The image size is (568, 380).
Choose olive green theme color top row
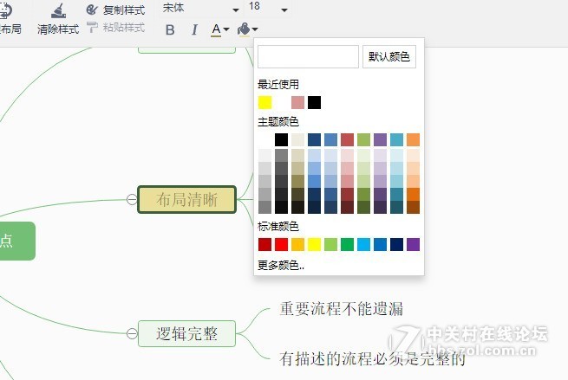click(x=363, y=140)
